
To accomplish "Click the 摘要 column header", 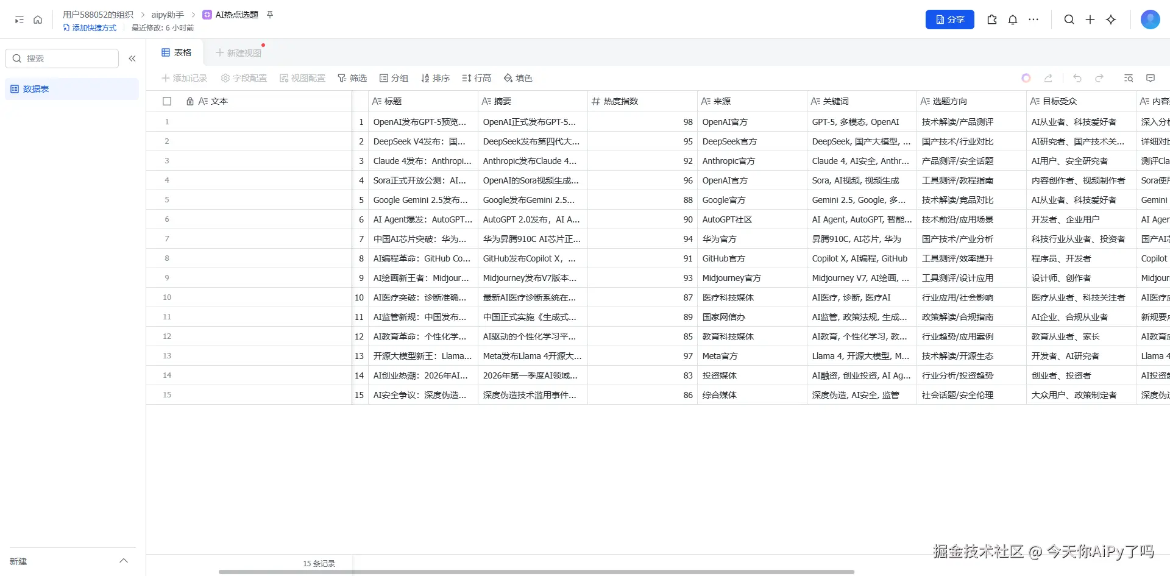I will (x=533, y=101).
